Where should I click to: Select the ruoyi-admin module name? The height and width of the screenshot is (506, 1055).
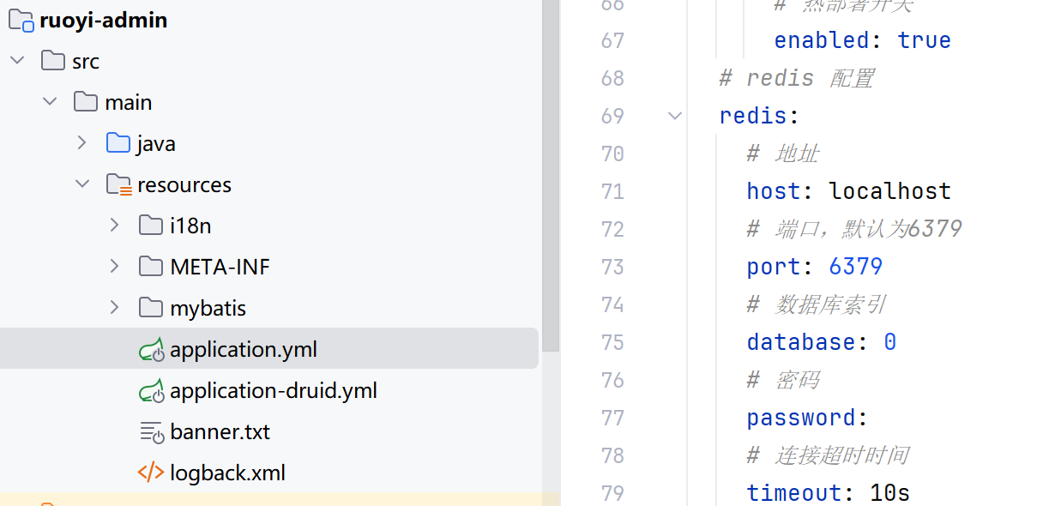click(x=104, y=20)
